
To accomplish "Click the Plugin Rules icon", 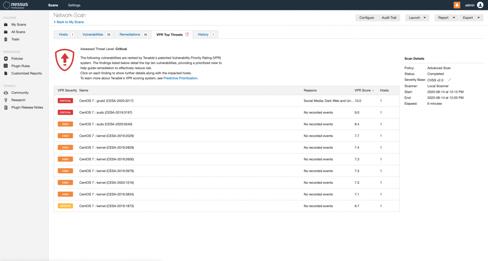I will (6, 66).
